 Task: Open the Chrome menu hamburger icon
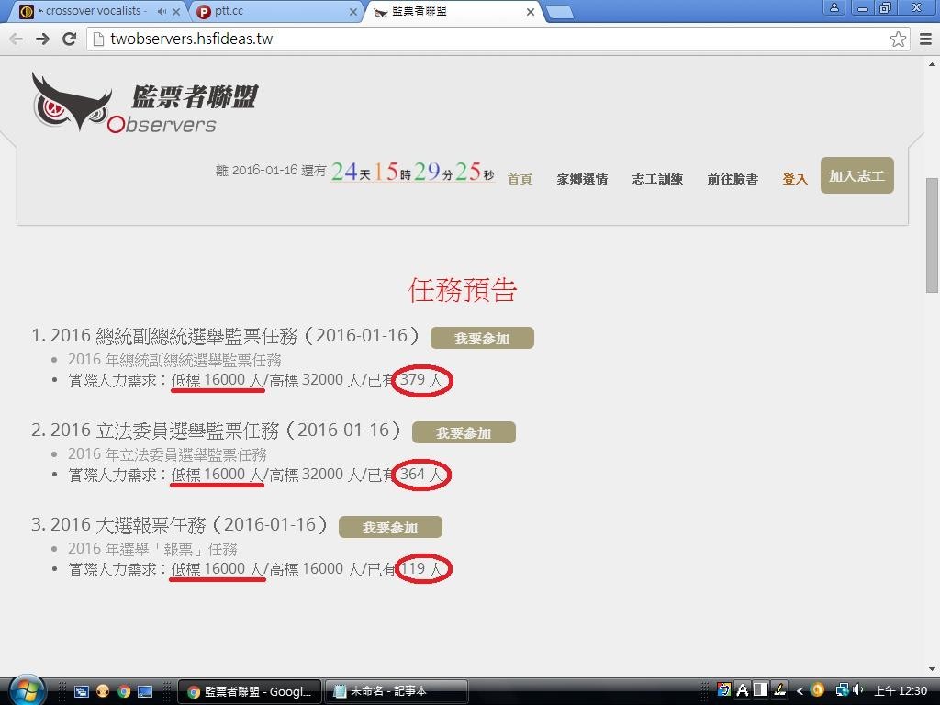click(925, 39)
